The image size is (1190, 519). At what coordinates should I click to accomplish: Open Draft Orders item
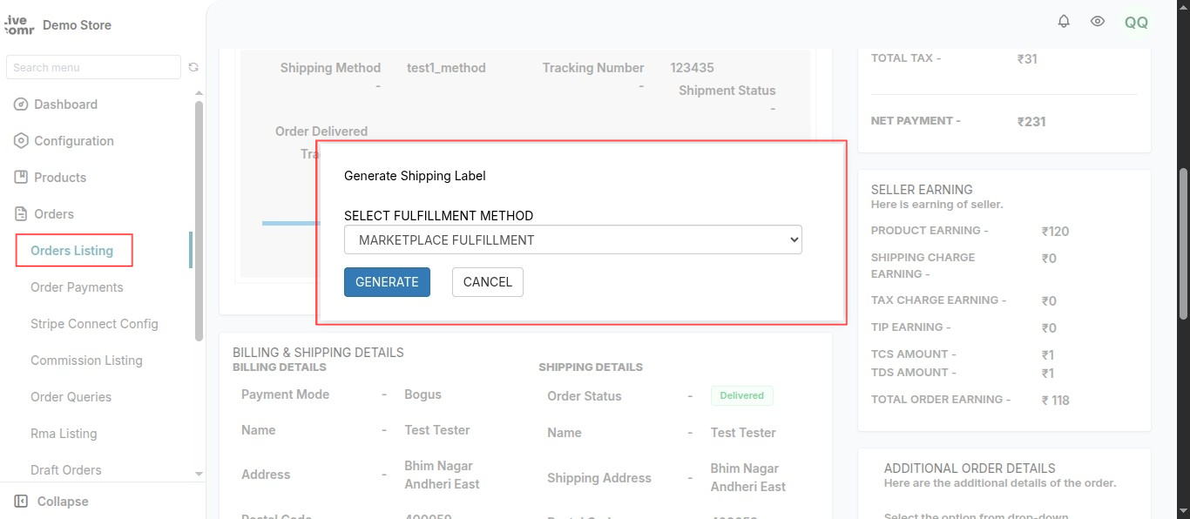click(x=66, y=470)
